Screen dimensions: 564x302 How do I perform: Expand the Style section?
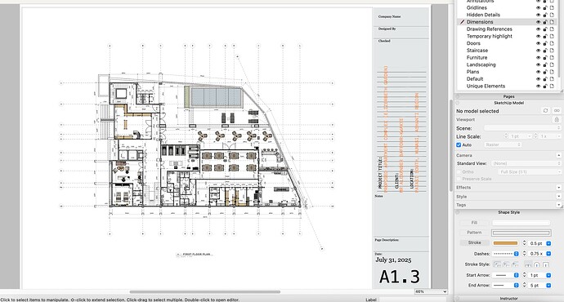click(x=558, y=197)
